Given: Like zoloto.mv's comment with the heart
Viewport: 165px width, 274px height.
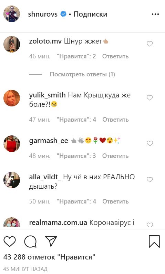Looking at the screenshot, I should pos(149,44).
